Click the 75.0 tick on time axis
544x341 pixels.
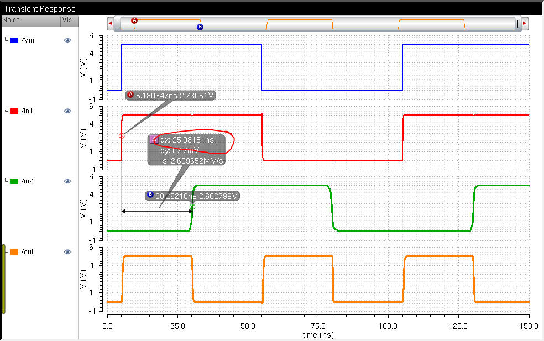pos(318,326)
